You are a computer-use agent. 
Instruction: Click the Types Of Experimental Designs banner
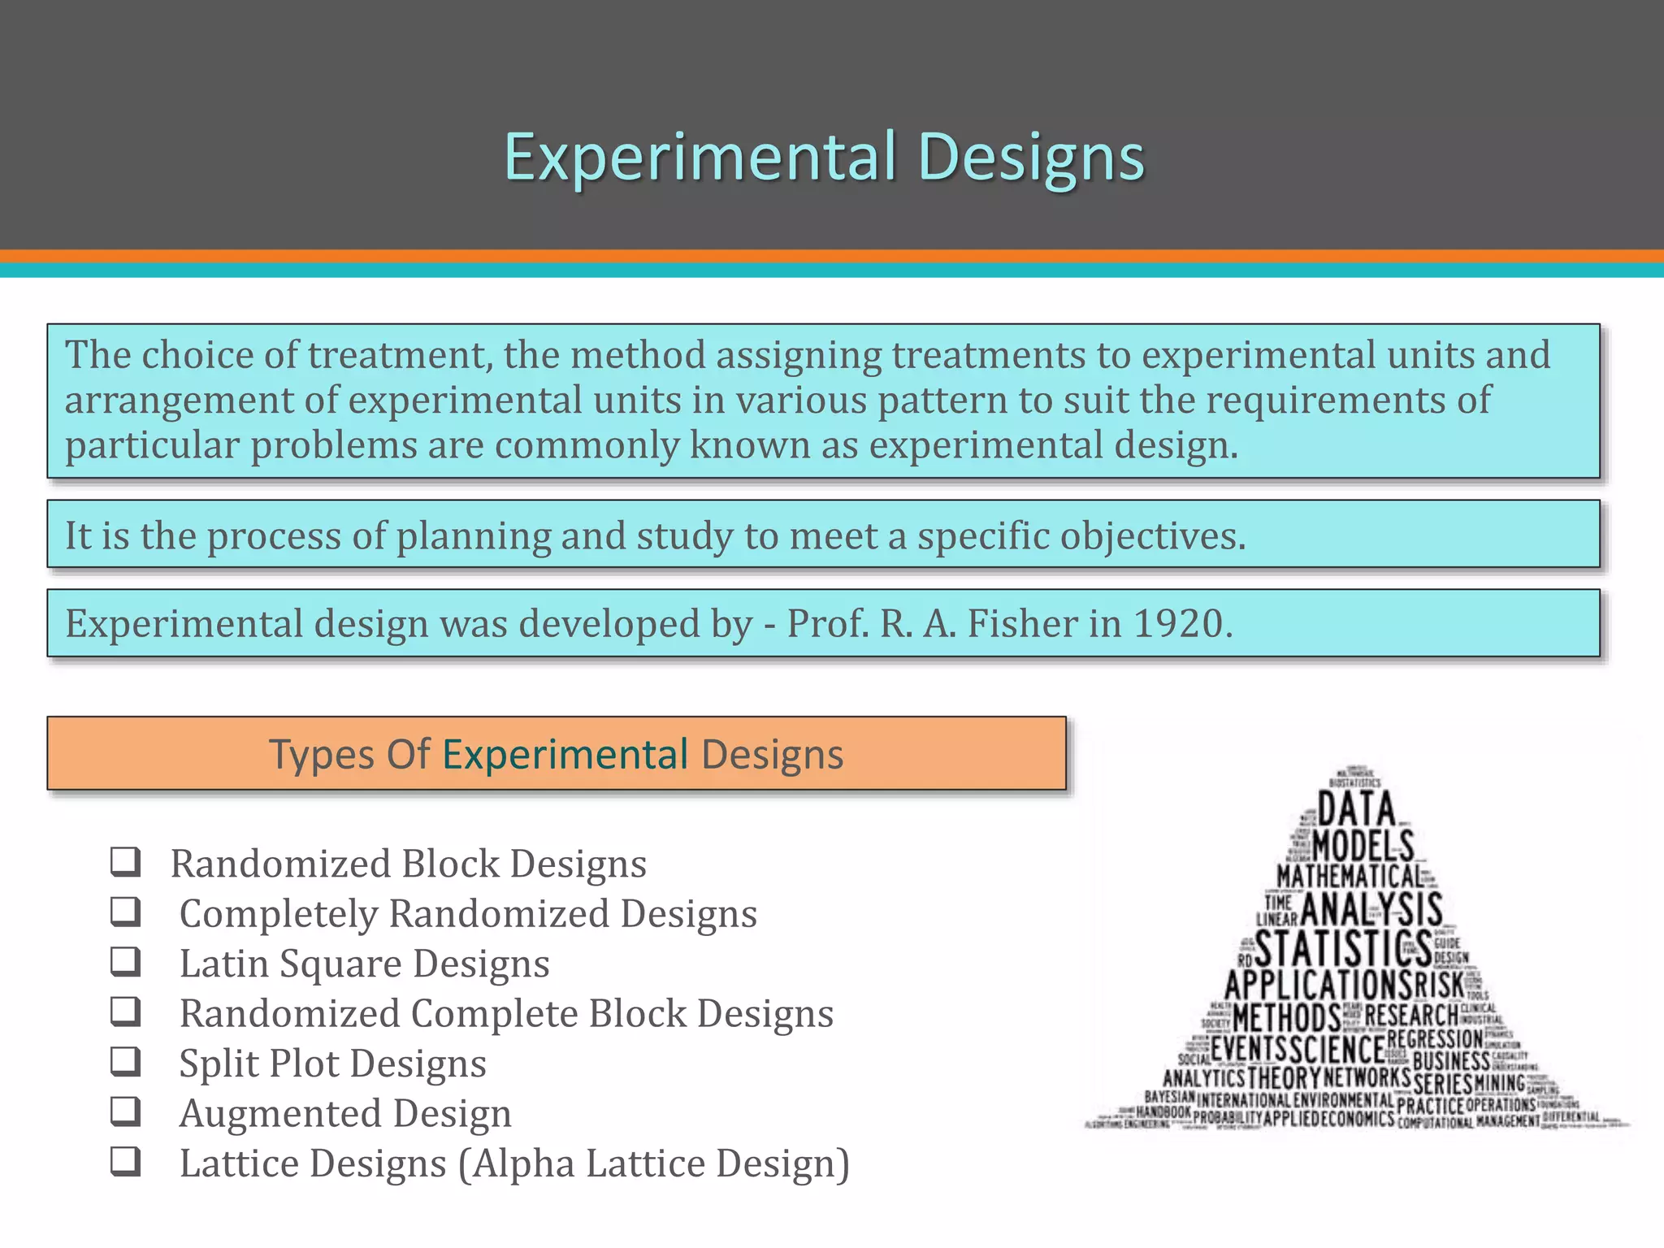coord(557,753)
